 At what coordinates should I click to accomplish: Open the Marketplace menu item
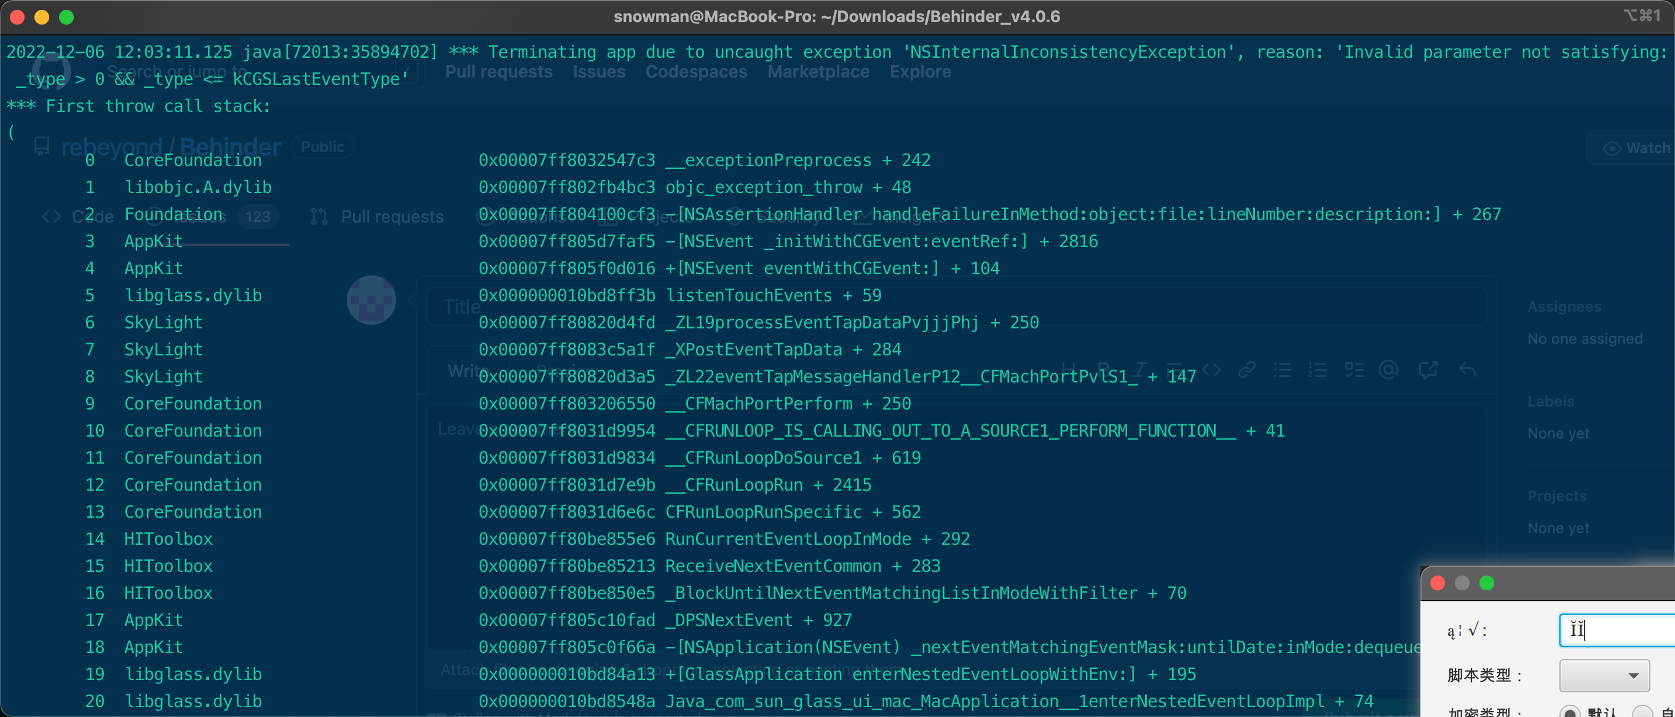[817, 71]
